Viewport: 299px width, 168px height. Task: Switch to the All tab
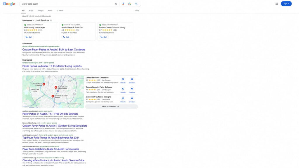coord(23,11)
